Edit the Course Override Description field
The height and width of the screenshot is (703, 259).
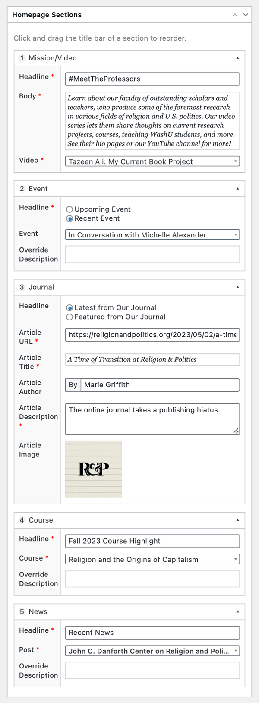[x=152, y=579]
